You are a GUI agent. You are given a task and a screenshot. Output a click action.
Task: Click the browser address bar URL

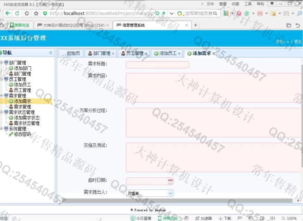(x=101, y=13)
